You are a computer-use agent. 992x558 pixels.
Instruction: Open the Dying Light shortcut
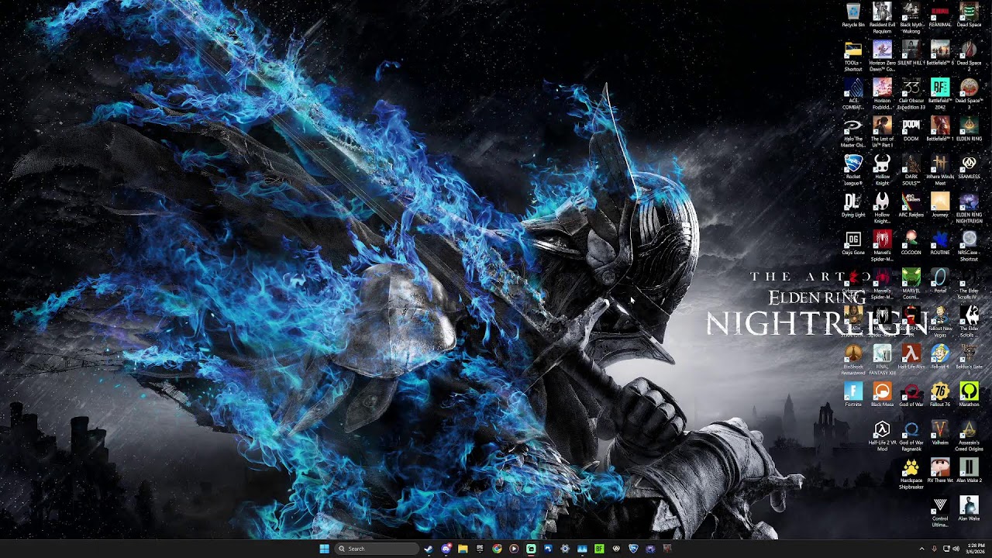point(853,205)
